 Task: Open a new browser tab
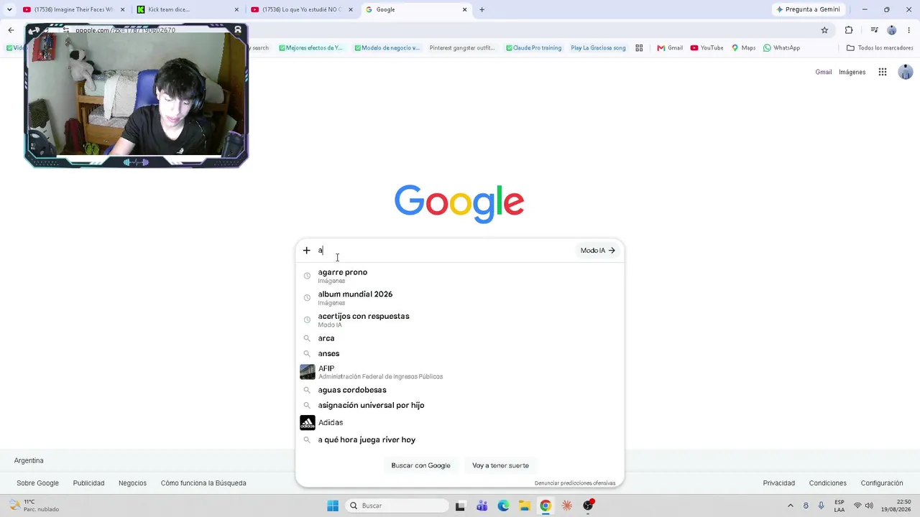pyautogui.click(x=482, y=9)
